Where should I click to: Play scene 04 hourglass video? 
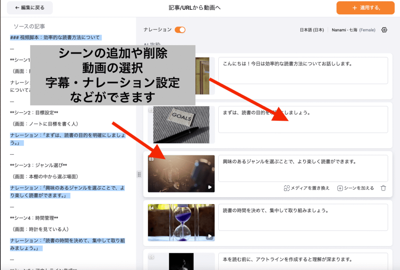210,236
